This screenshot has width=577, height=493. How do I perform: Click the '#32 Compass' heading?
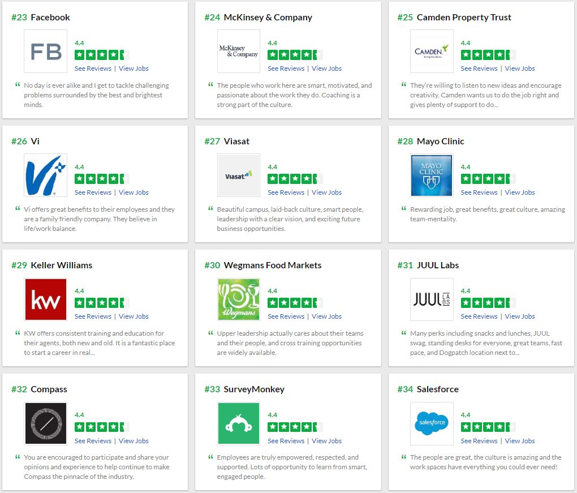click(x=40, y=389)
